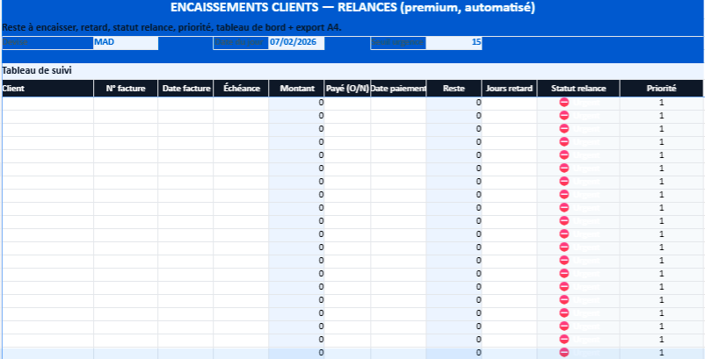The image size is (705, 359).
Task: Click the Statut relance column header
Action: point(578,89)
